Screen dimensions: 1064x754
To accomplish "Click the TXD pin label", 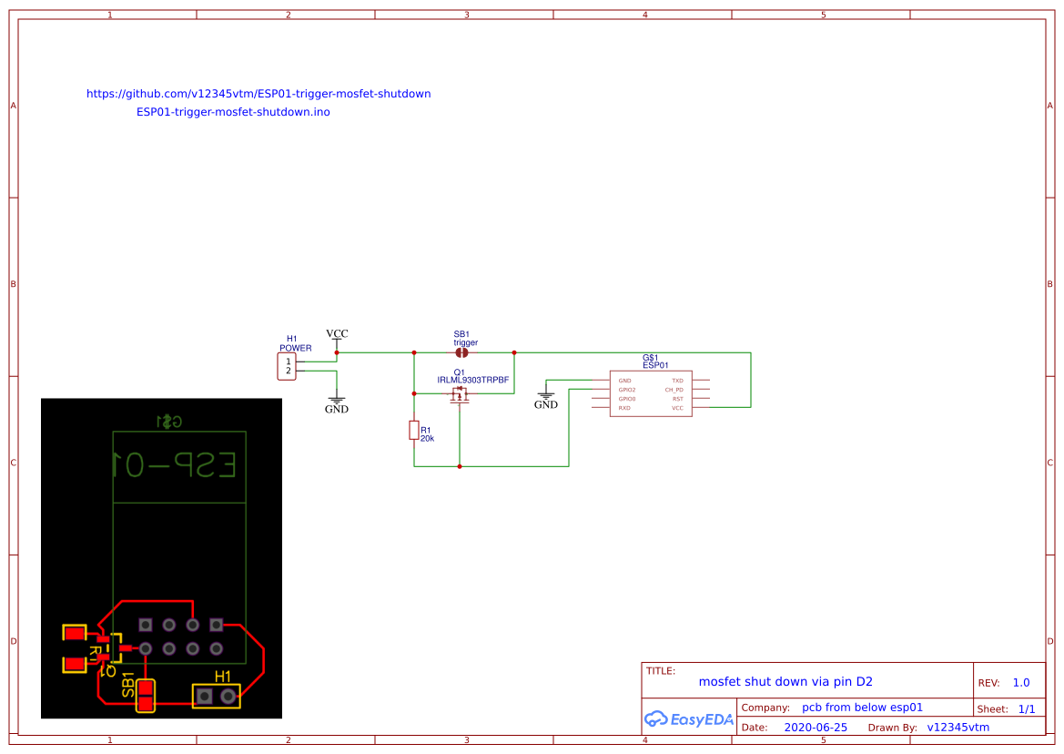I will pos(677,380).
